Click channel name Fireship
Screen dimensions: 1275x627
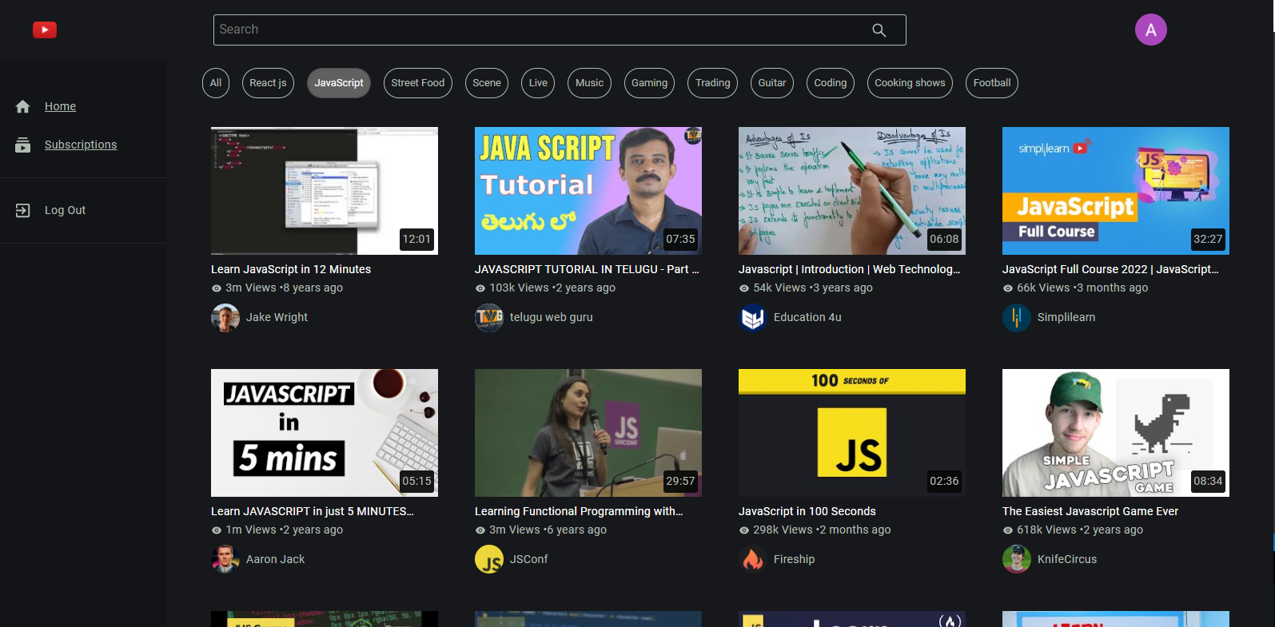[795, 559]
